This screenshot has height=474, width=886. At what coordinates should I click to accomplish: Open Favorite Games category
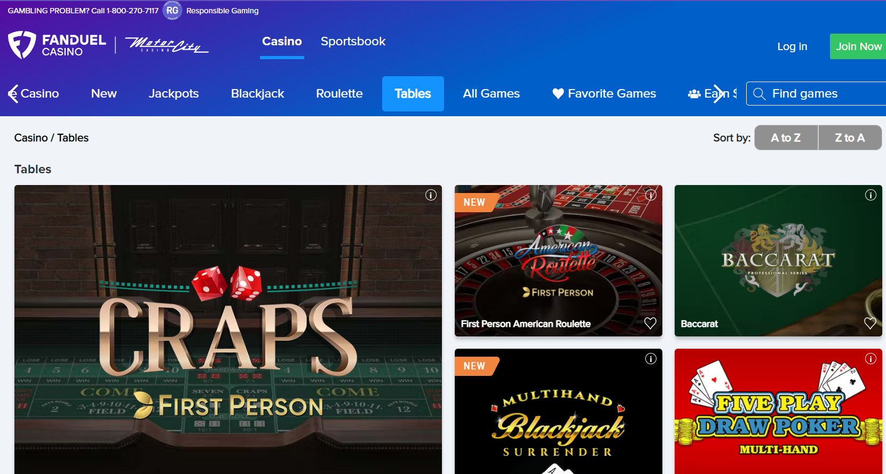[x=604, y=94]
